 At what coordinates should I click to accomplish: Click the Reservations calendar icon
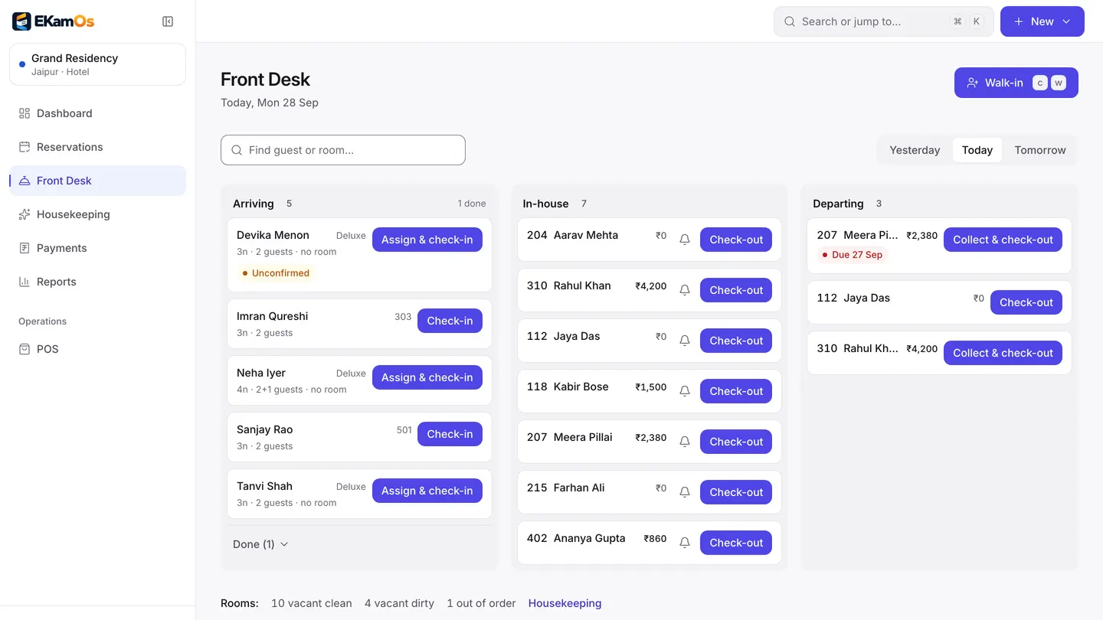coord(25,147)
